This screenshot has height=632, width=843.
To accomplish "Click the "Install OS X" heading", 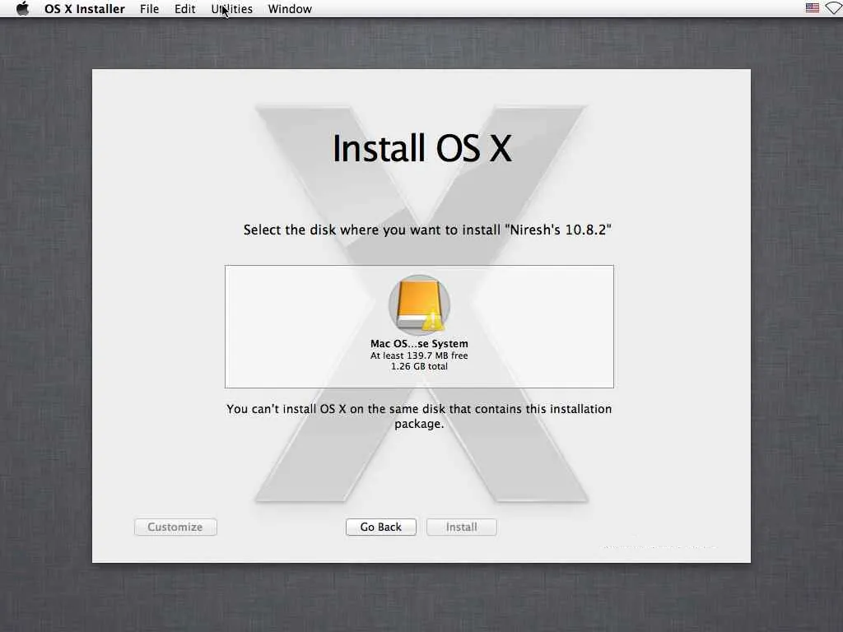I will (x=422, y=148).
